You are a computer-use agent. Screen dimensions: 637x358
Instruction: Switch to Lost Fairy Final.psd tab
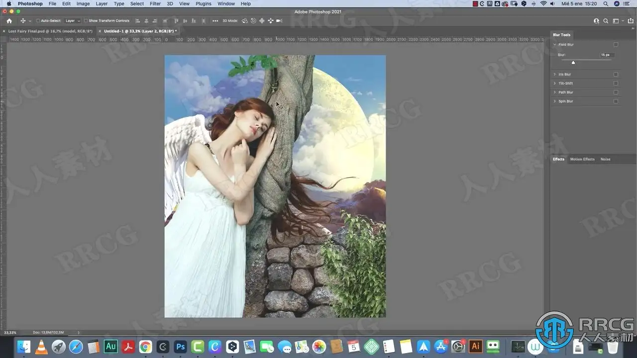coord(50,31)
